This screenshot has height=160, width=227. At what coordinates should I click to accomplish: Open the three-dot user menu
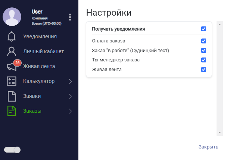[70, 17]
